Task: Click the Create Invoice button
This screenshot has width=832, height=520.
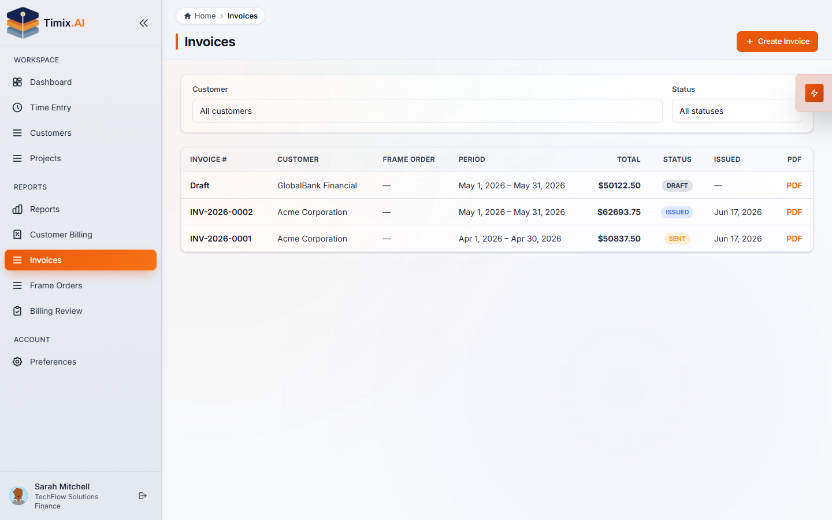Action: click(777, 42)
